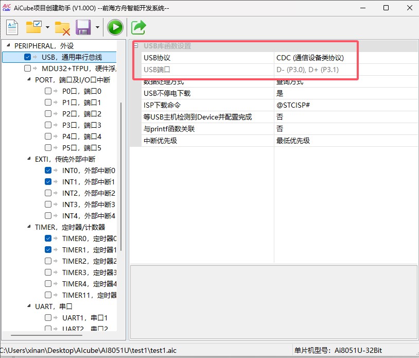Click the arrow icon beside INT0

point(56,171)
